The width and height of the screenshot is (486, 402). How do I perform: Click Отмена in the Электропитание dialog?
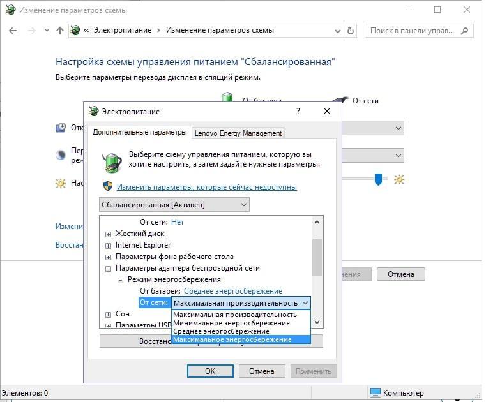click(x=262, y=371)
